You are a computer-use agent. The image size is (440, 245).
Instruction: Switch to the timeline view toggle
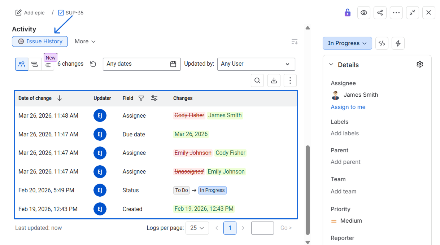[x=35, y=64]
